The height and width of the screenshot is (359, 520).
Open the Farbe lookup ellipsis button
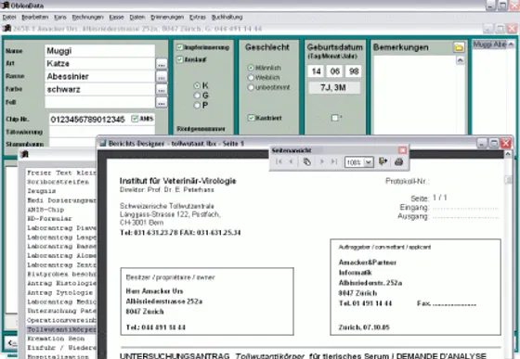[162, 90]
